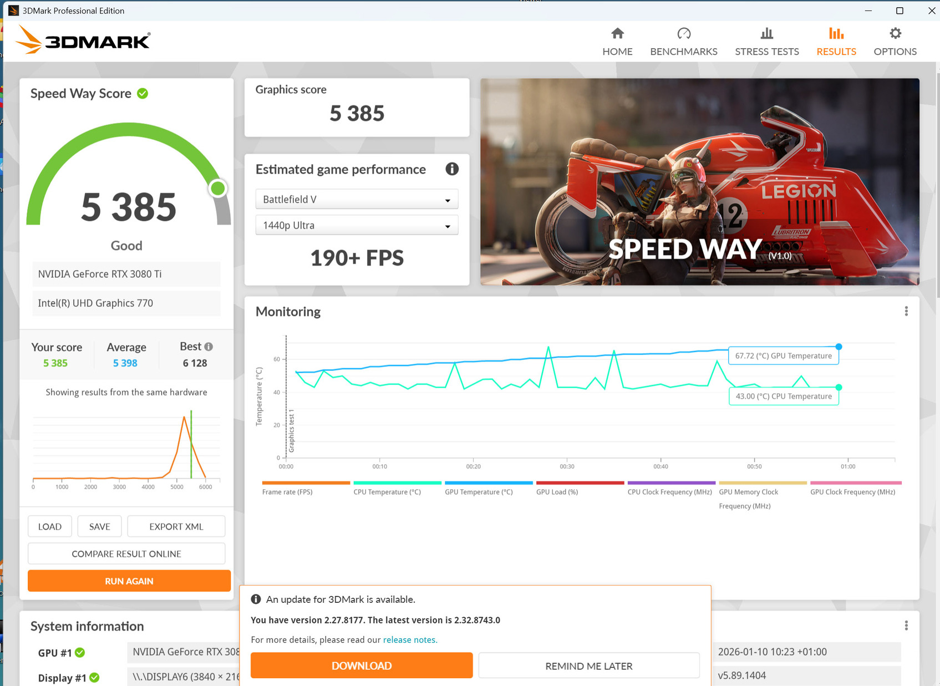Open the 1440p Ultra resolution dropdown
Viewport: 940px width, 686px height.
[357, 225]
